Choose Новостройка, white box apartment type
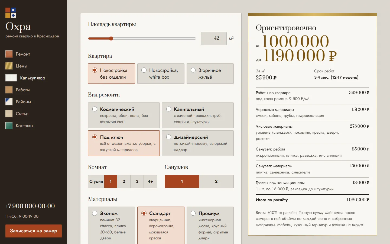The image size is (390, 244). (x=161, y=73)
